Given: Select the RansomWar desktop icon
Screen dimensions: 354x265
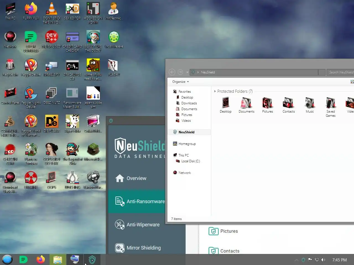Looking at the screenshot, I should (x=93, y=180).
